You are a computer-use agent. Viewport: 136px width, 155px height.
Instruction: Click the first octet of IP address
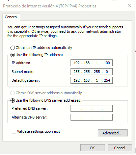point(77,63)
